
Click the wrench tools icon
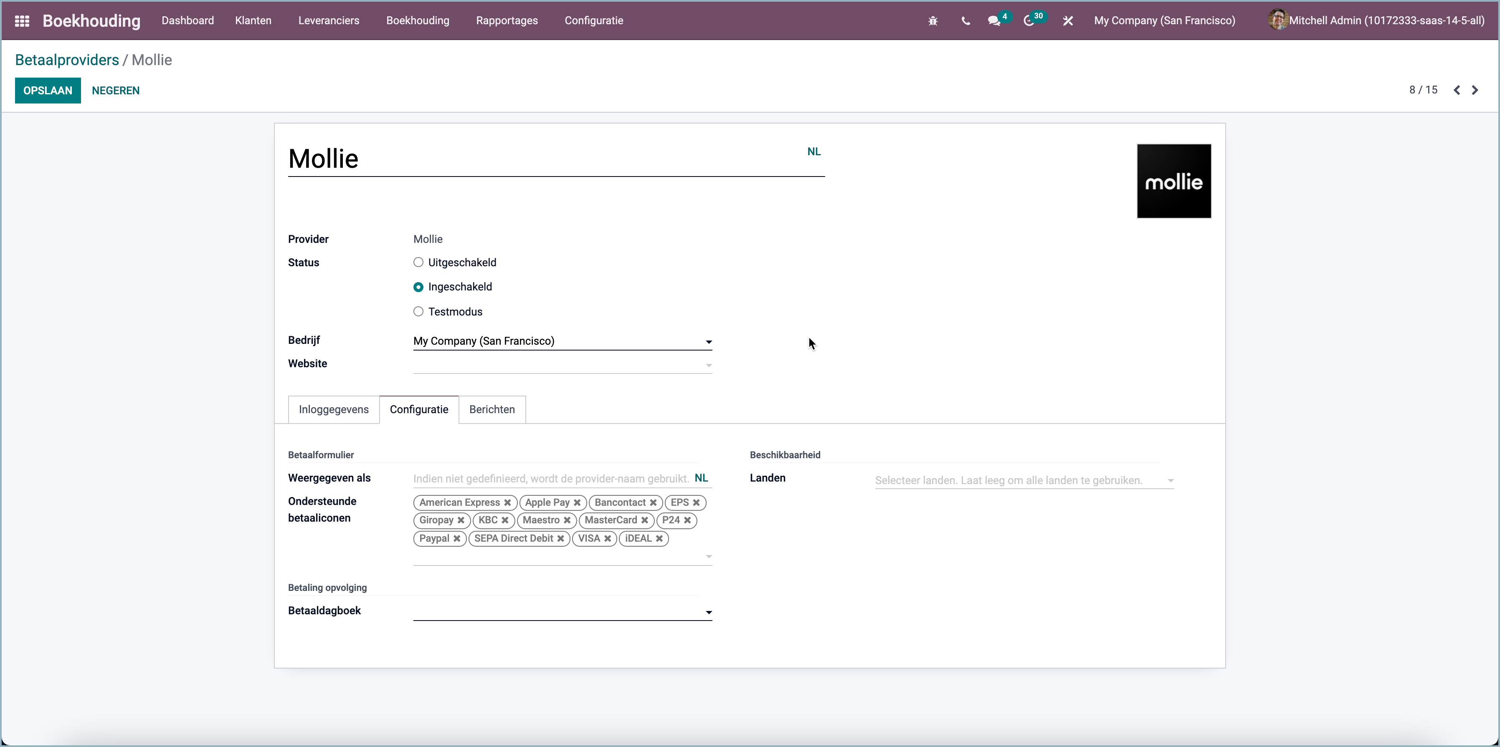[1068, 21]
